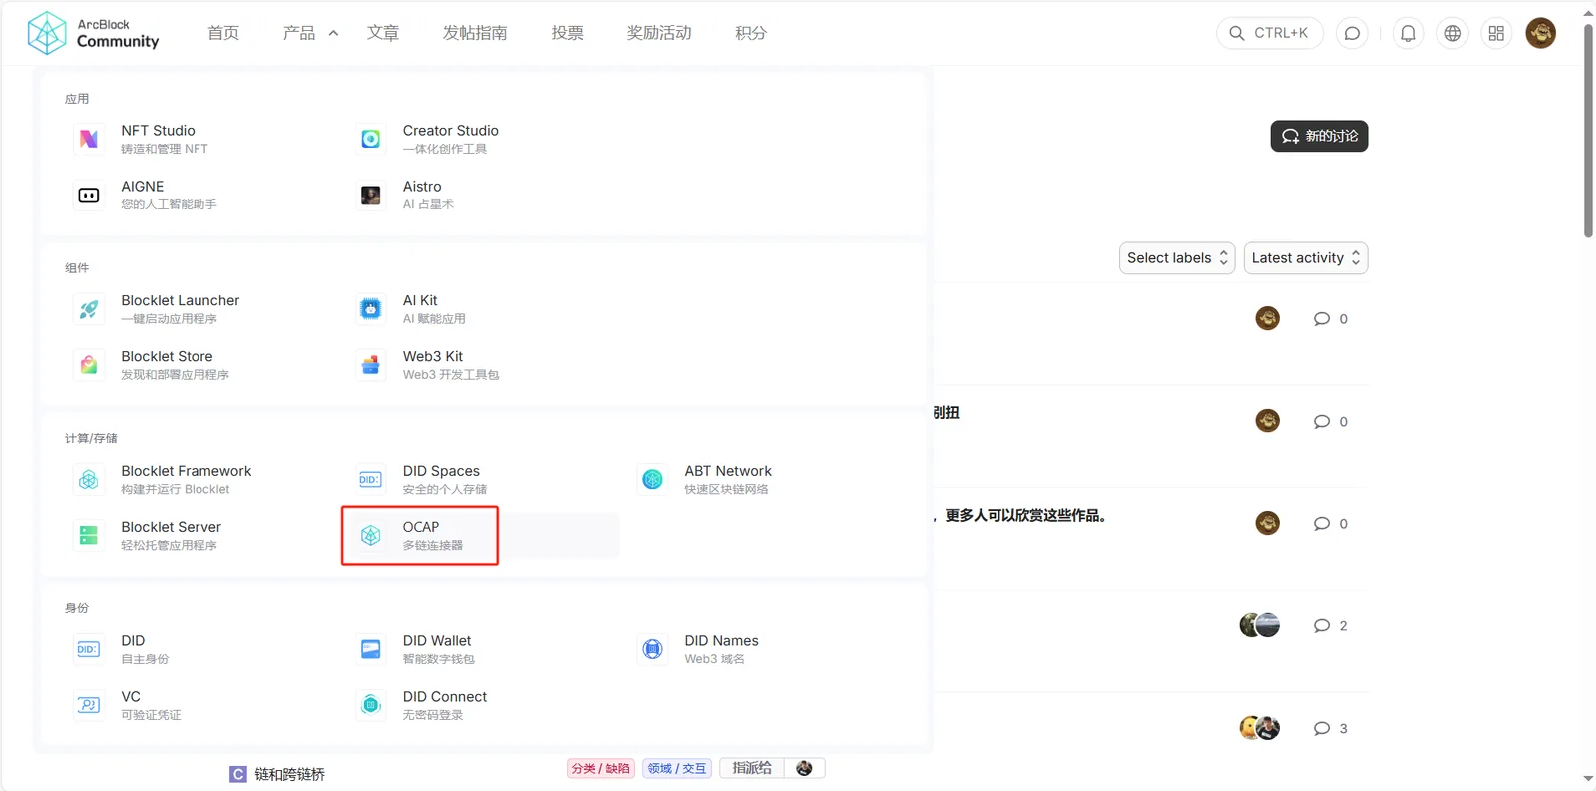Click the DID Names icon
1596x791 pixels.
click(x=652, y=649)
